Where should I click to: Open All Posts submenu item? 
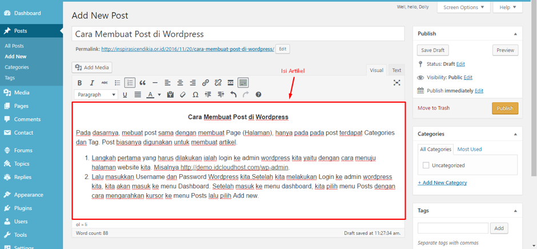(14, 46)
